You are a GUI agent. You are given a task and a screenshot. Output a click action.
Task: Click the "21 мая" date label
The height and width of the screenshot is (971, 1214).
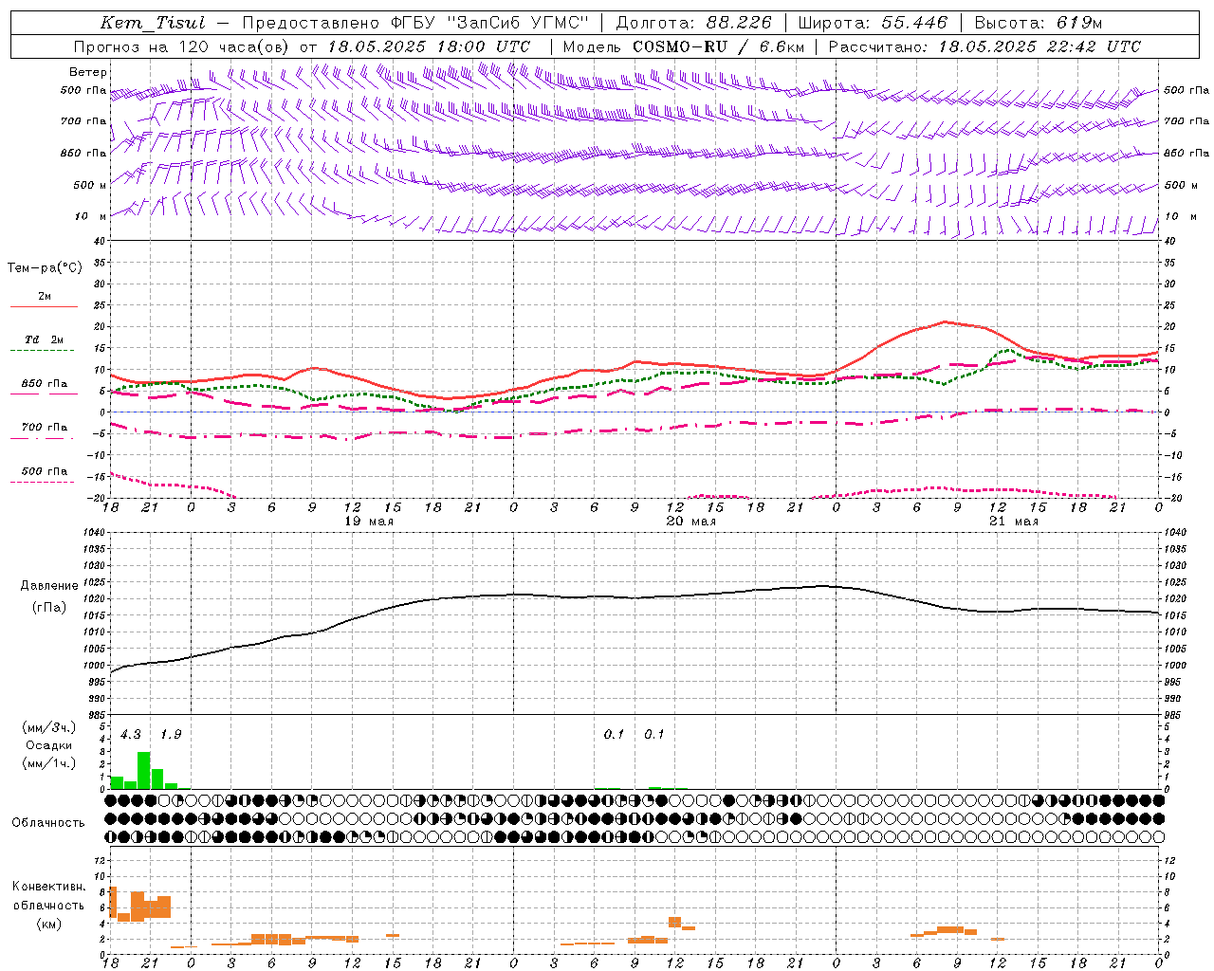(x=1014, y=522)
